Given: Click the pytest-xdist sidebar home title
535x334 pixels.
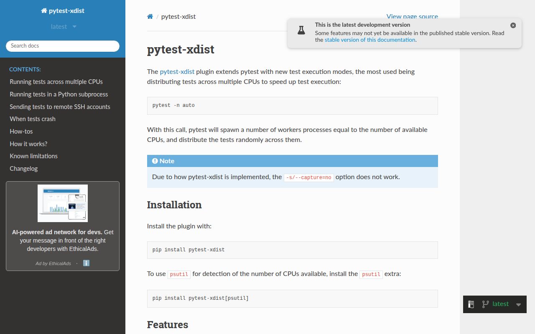Looking at the screenshot, I should (x=63, y=11).
